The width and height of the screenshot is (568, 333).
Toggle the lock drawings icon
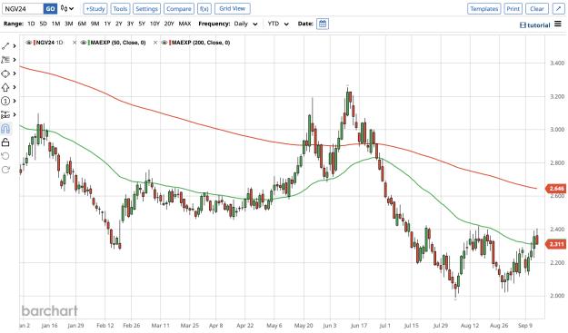[5, 142]
